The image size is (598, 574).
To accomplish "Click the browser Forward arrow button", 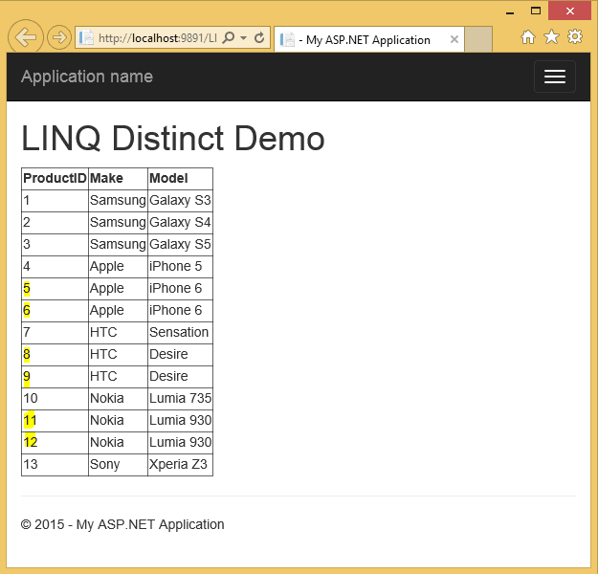I will (58, 38).
